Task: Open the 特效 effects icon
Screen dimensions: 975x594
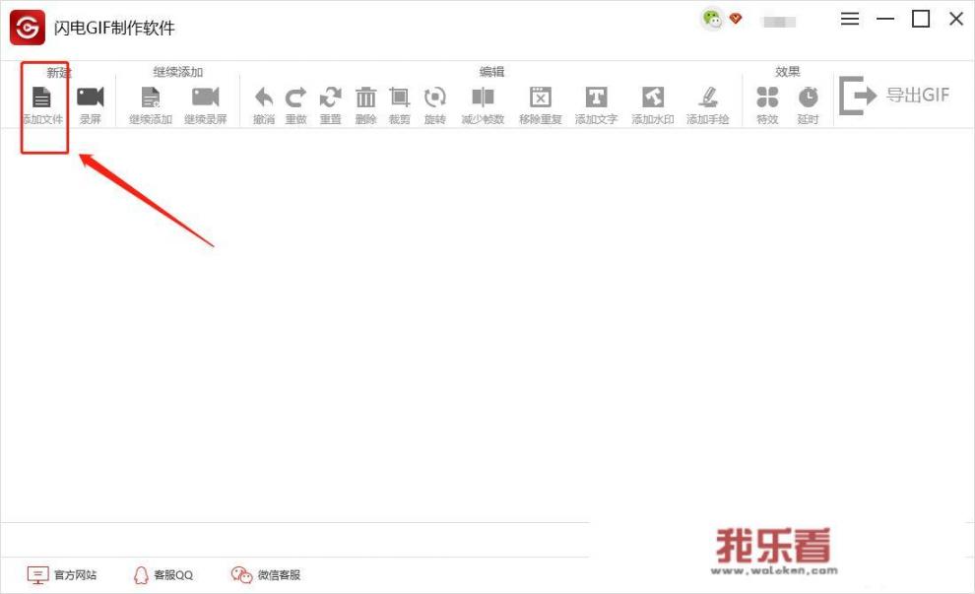Action: (767, 98)
